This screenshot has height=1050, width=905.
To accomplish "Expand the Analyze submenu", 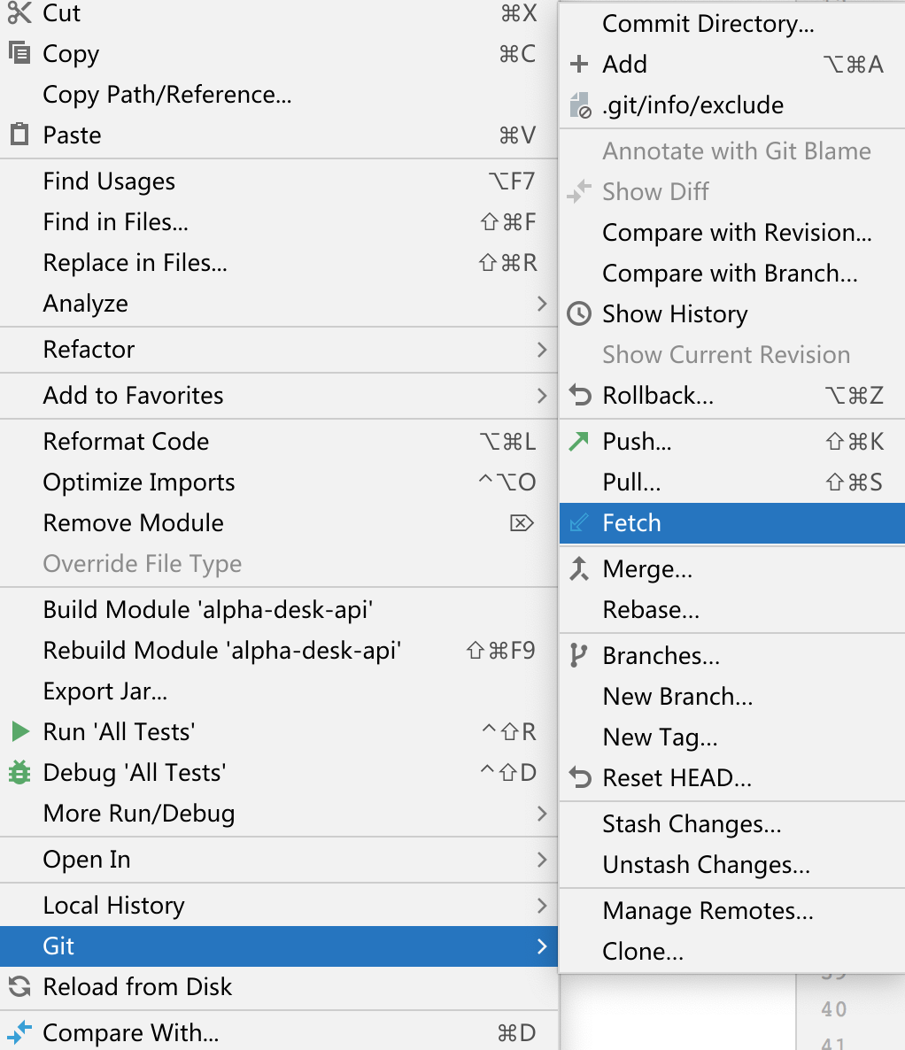I will (x=85, y=303).
